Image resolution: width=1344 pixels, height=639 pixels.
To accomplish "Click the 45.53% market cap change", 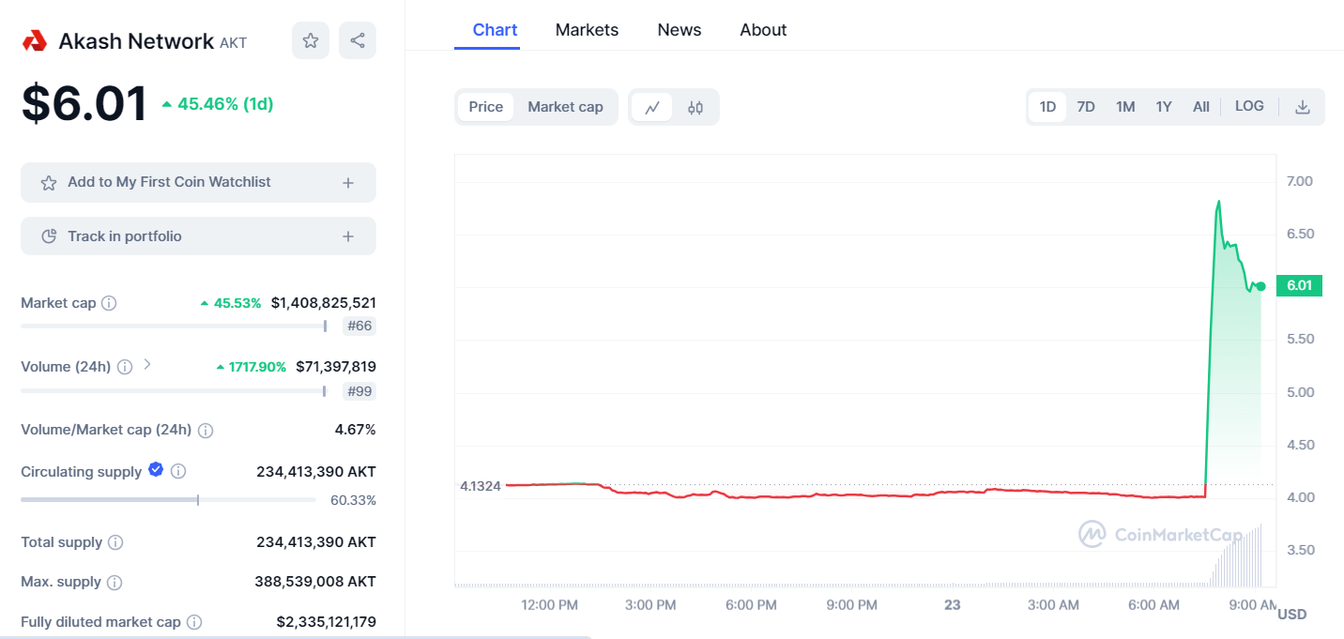I will tap(231, 303).
